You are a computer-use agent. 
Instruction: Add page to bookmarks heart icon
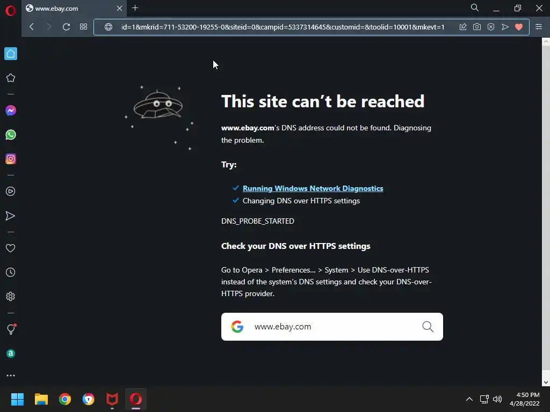pos(519,27)
